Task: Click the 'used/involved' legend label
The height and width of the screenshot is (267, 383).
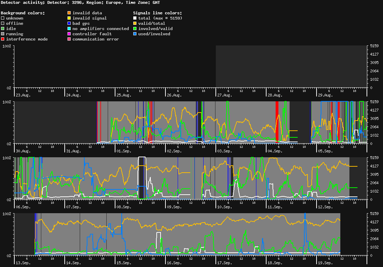Action: 154,34
